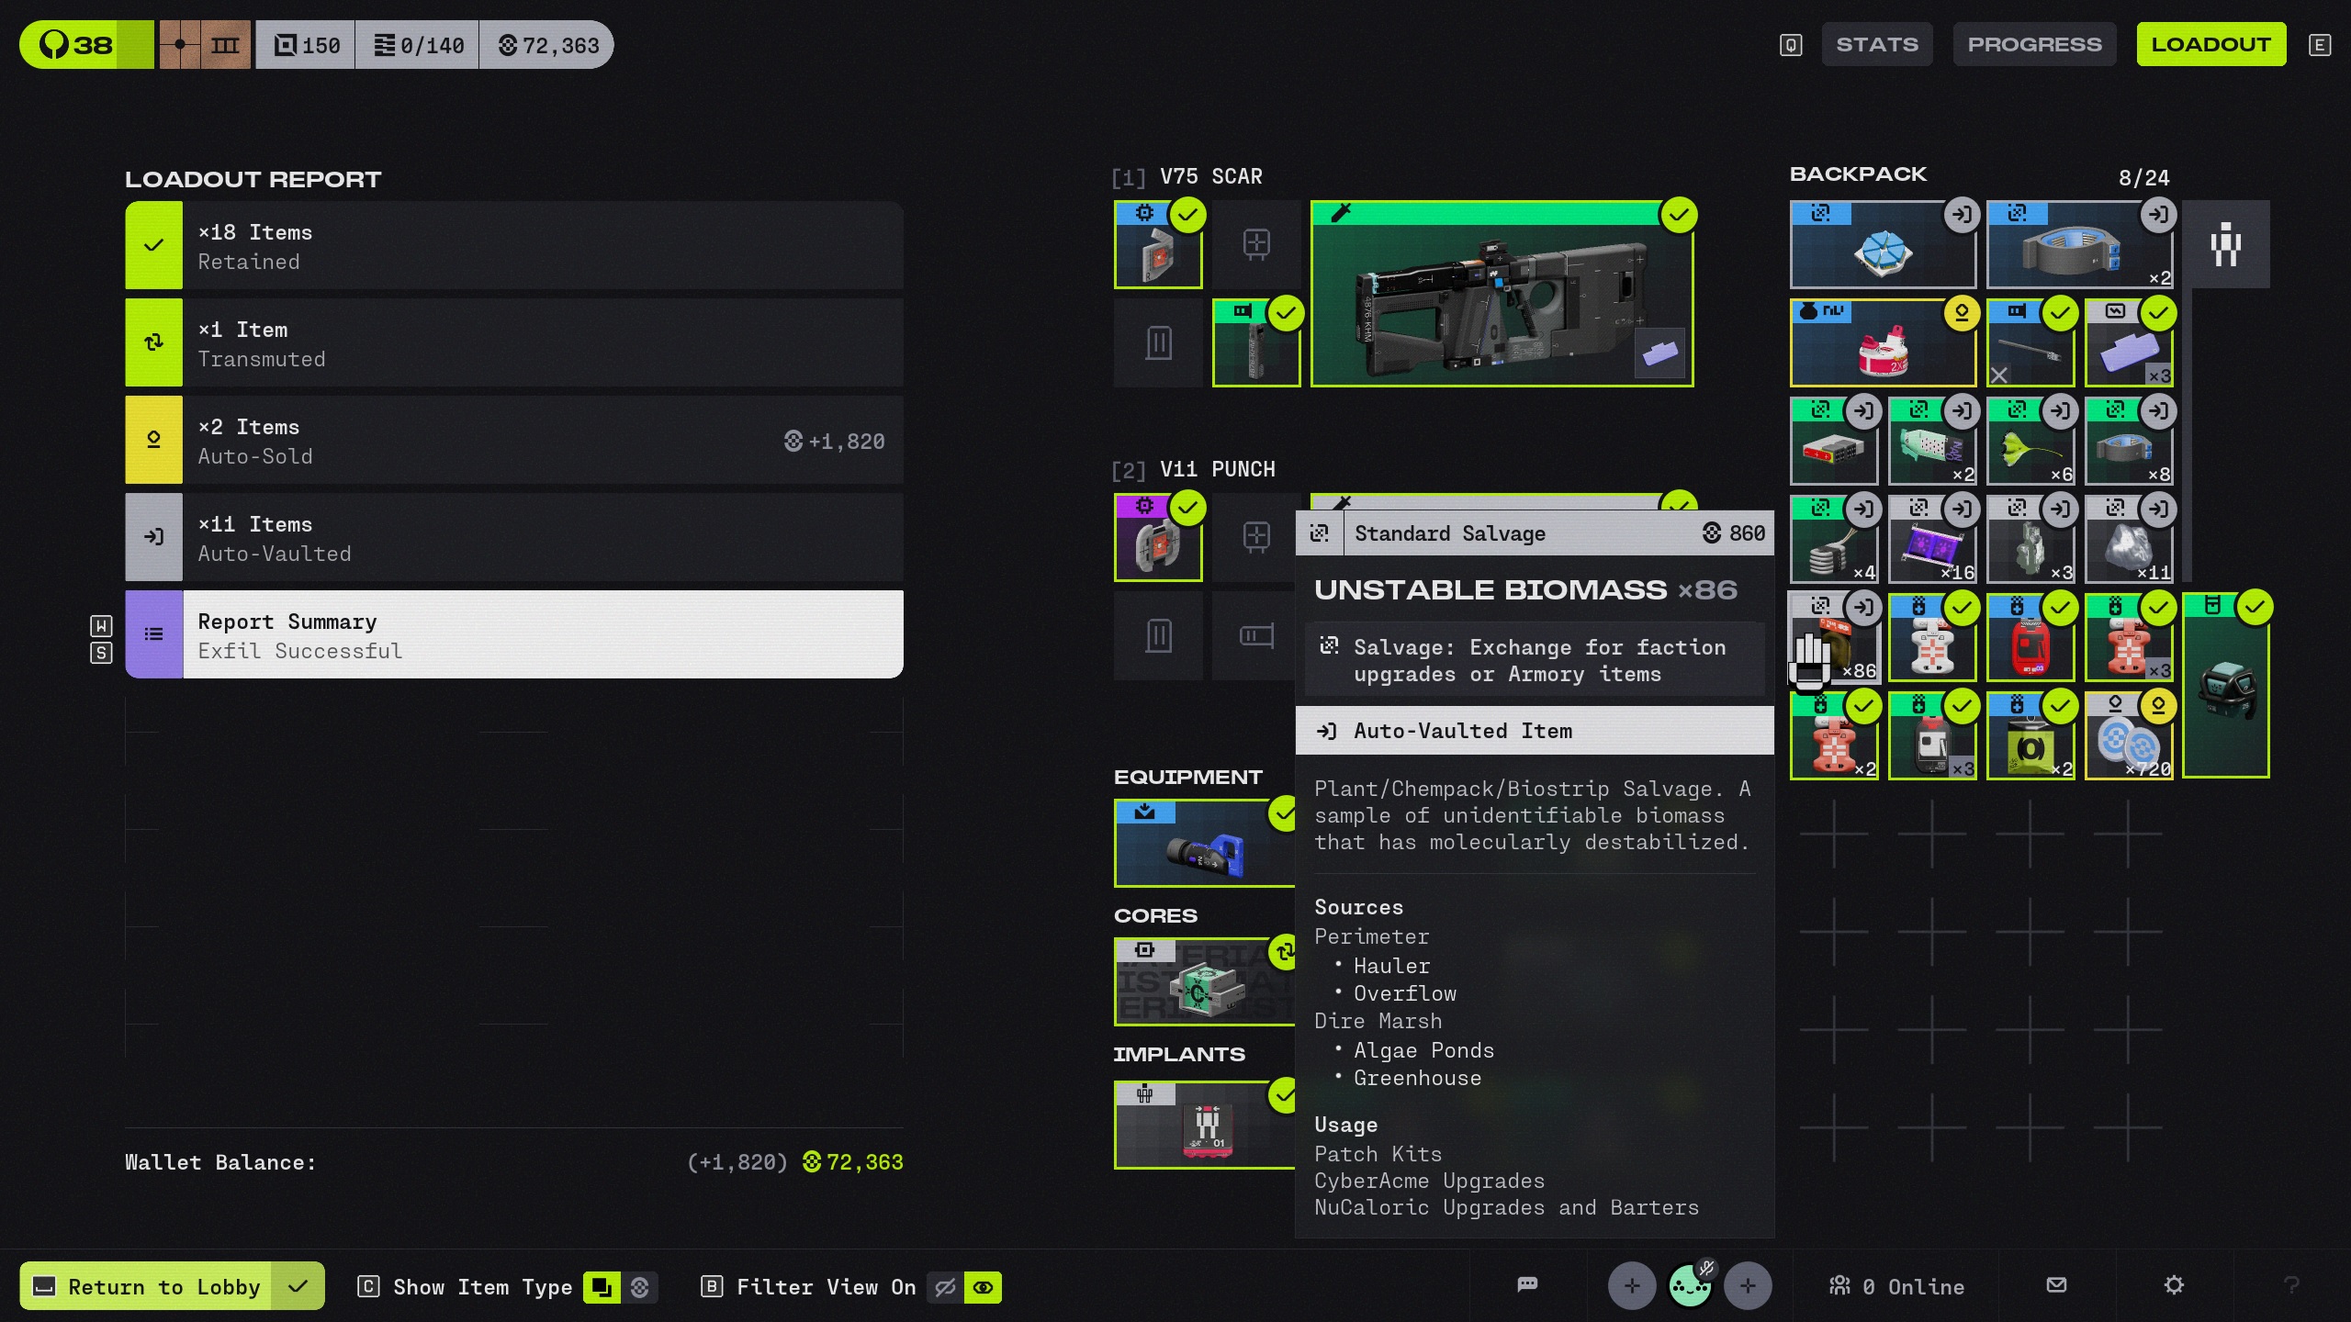This screenshot has width=2351, height=1322.
Task: Switch to the STATS tab
Action: [1876, 45]
